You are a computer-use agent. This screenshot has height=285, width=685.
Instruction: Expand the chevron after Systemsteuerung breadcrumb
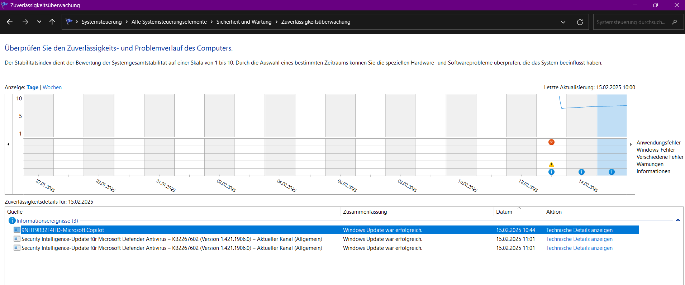point(127,22)
